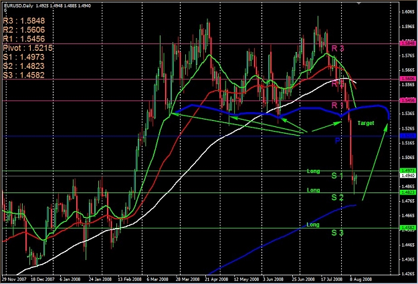Image resolution: width=418 pixels, height=284 pixels.
Task: Click the pink 1.5606 price tag
Action: 408,79
